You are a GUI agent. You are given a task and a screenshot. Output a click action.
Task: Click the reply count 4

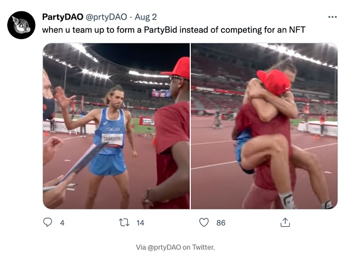[x=62, y=223]
